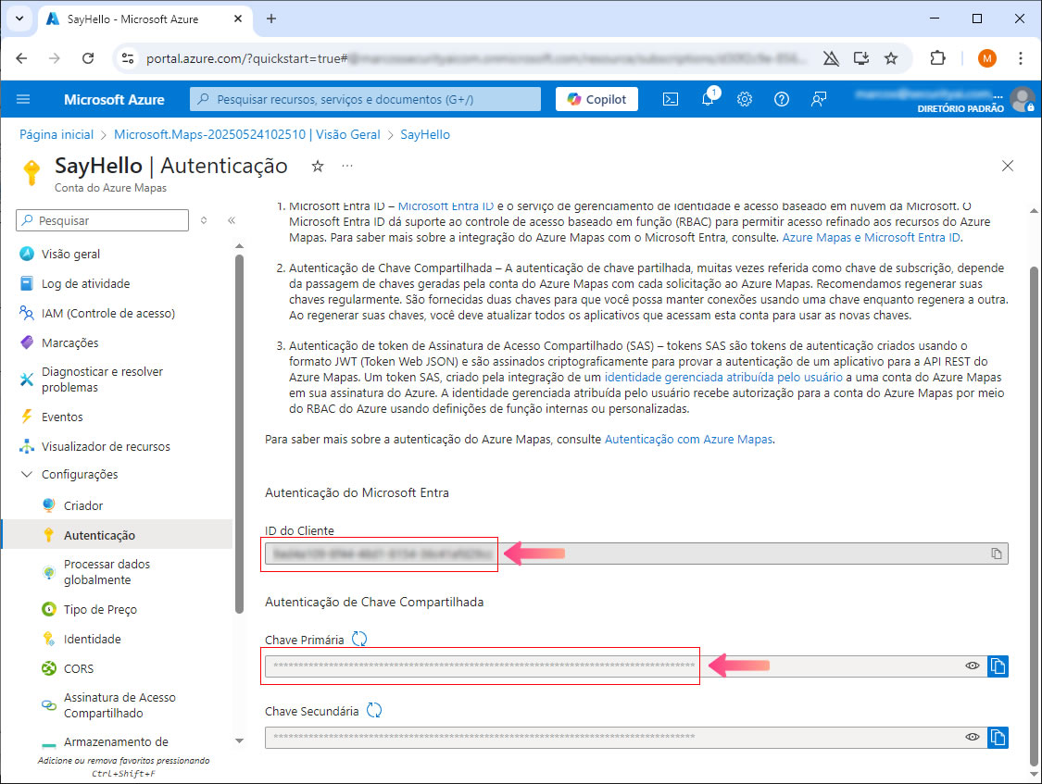Bookmark this page with the star
Image resolution: width=1042 pixels, height=784 pixels.
[891, 58]
